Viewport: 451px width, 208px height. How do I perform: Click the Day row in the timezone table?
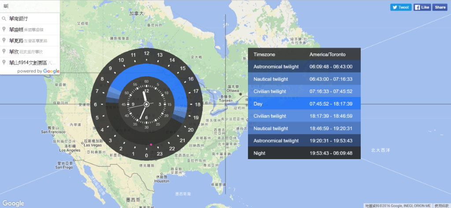coord(304,104)
